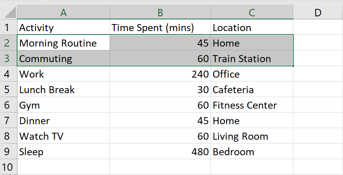Click the cell containing 480
Screen dimensions: 343x175
tap(160, 151)
